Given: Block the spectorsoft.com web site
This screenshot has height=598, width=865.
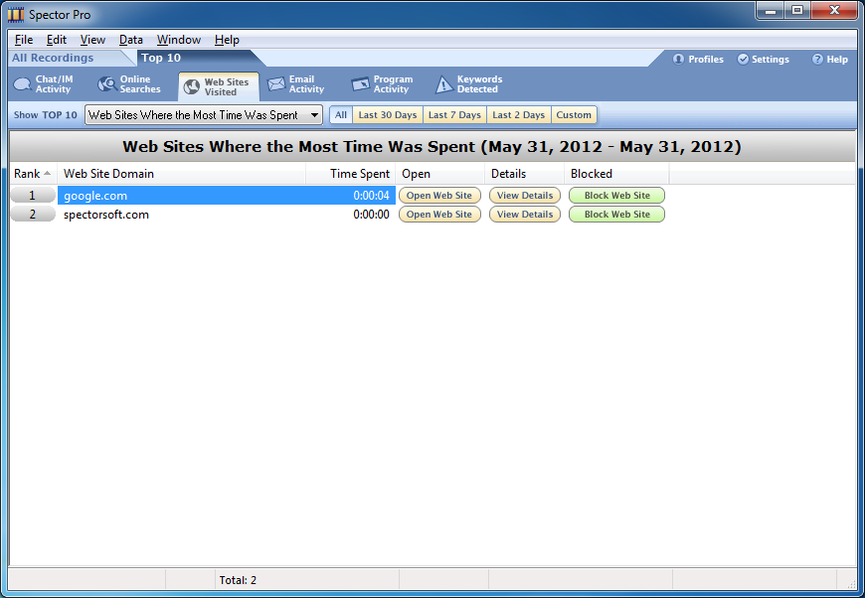Looking at the screenshot, I should (616, 215).
